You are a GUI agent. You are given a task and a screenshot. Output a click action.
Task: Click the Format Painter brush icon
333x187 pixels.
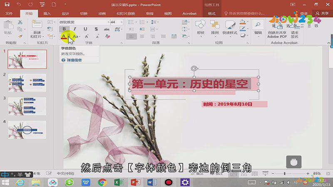pos(20,37)
